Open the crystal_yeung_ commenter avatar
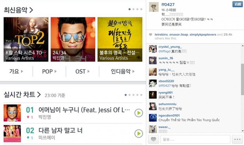This screenshot has height=145, width=244. tap(153, 49)
